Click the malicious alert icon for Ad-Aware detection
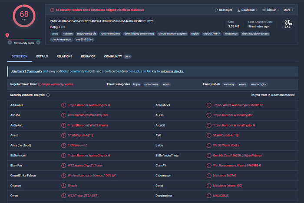Image resolution: width=304 pixels, height=203 pixels. (x=63, y=105)
